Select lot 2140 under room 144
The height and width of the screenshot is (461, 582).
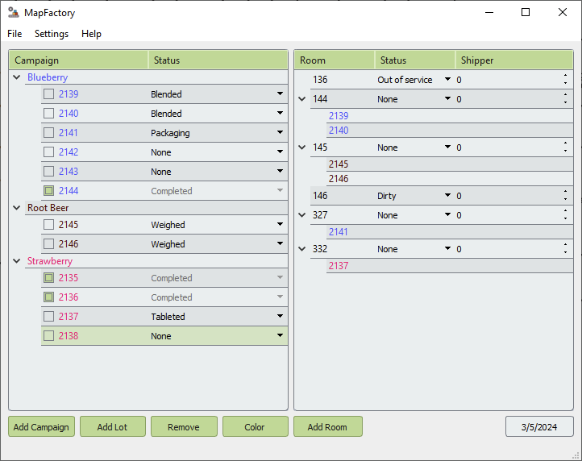[450, 131]
